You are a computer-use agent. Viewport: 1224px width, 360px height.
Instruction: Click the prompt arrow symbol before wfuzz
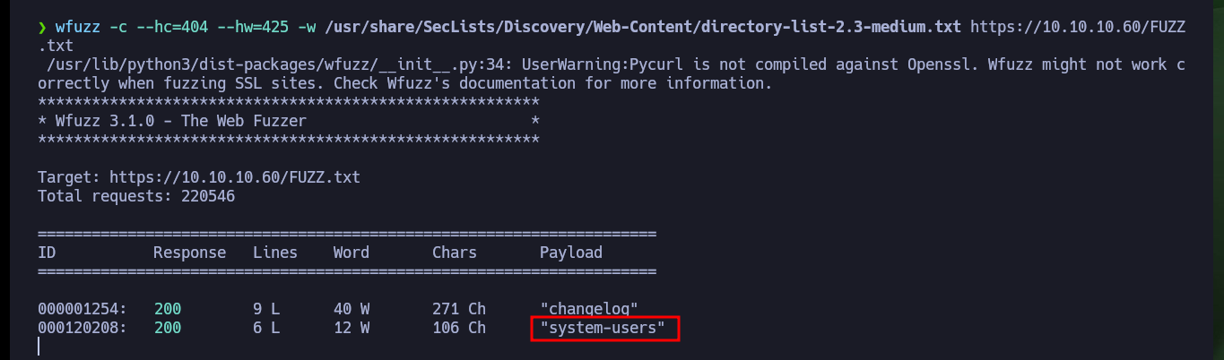tap(42, 27)
